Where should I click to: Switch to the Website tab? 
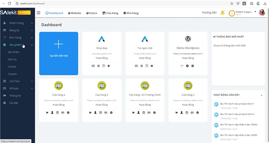pos(75,13)
